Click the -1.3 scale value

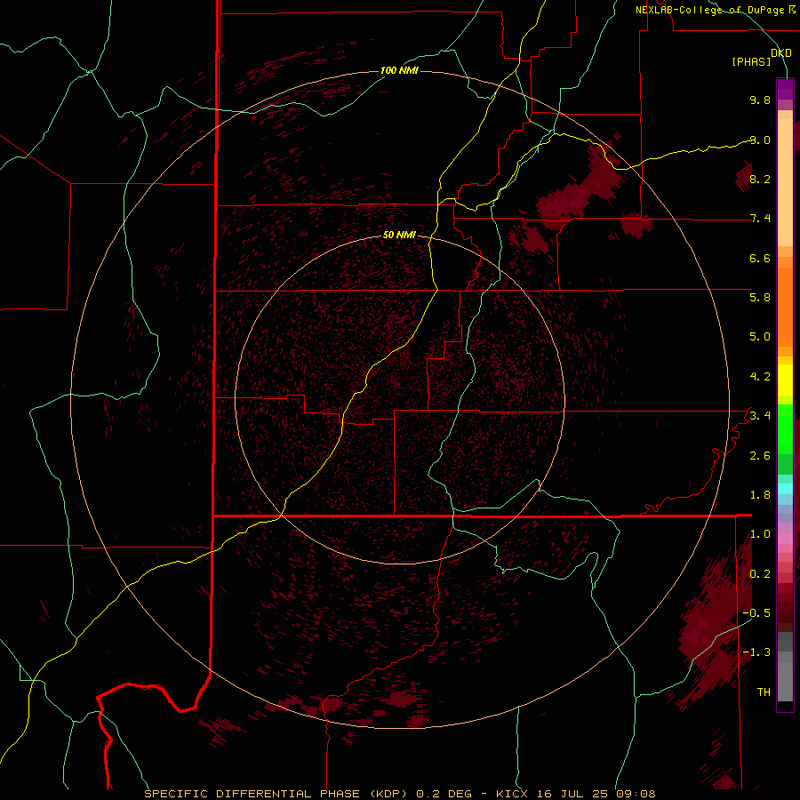pyautogui.click(x=756, y=652)
